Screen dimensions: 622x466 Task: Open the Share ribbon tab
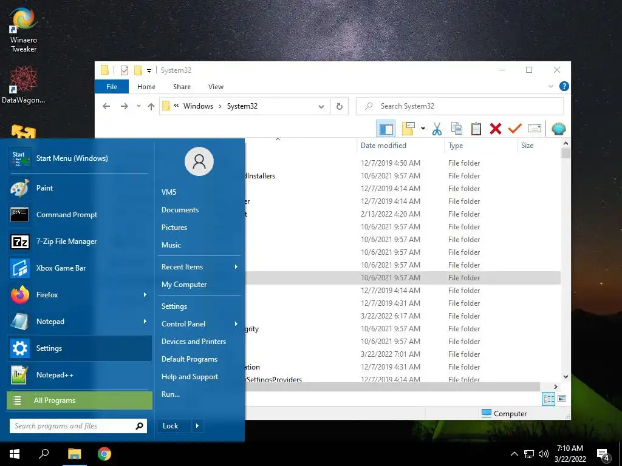pyautogui.click(x=182, y=87)
